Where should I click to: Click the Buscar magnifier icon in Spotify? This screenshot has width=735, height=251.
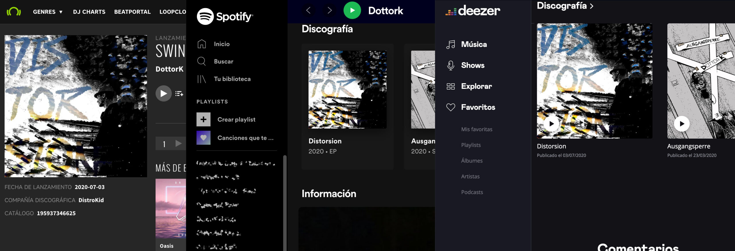pos(202,61)
